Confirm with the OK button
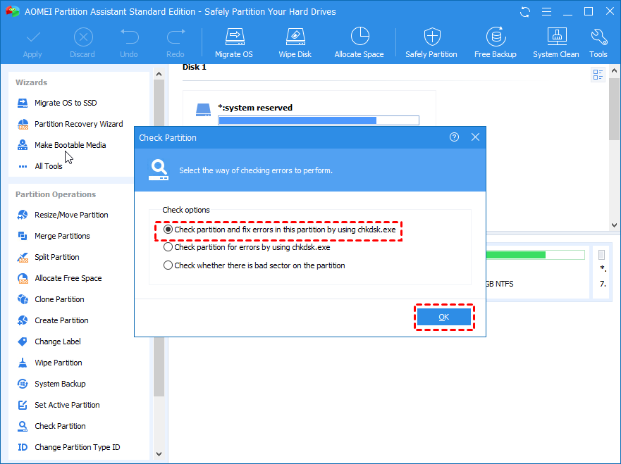Screen dimensions: 621x464 click(x=444, y=317)
